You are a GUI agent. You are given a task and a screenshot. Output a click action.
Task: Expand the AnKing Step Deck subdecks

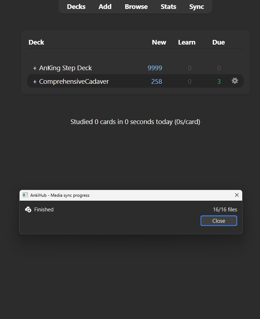(x=35, y=68)
